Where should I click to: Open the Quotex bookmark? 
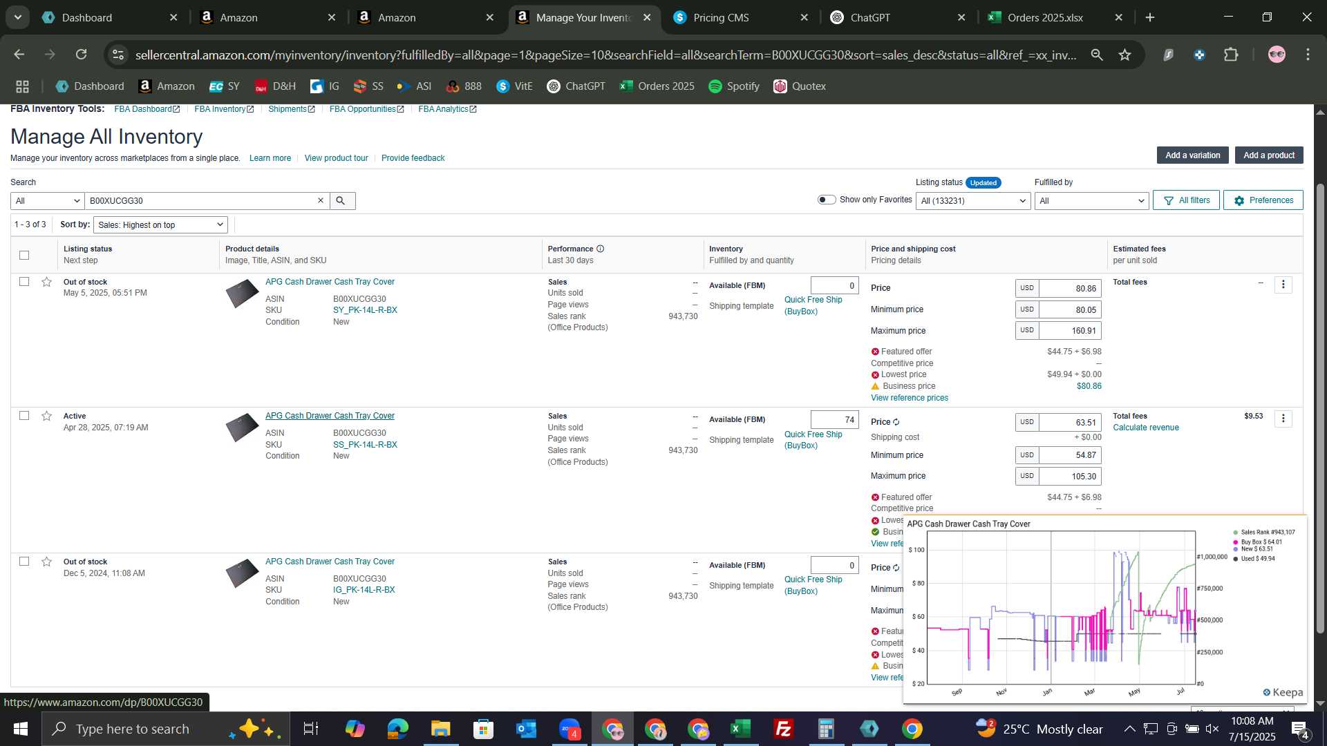coord(800,86)
